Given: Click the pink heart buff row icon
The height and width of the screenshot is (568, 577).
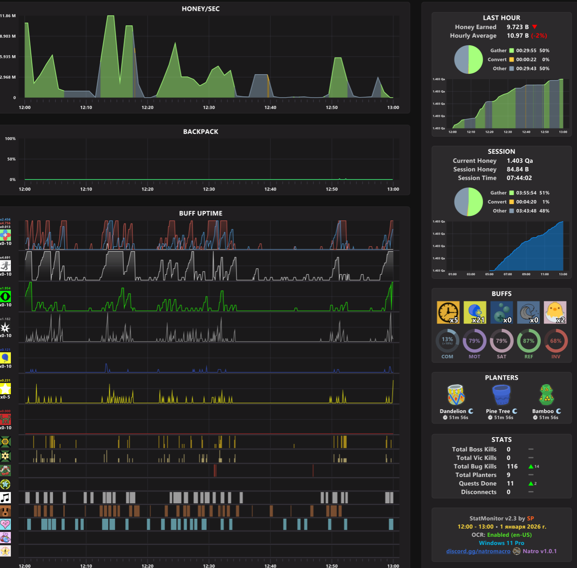Looking at the screenshot, I should tap(5, 525).
